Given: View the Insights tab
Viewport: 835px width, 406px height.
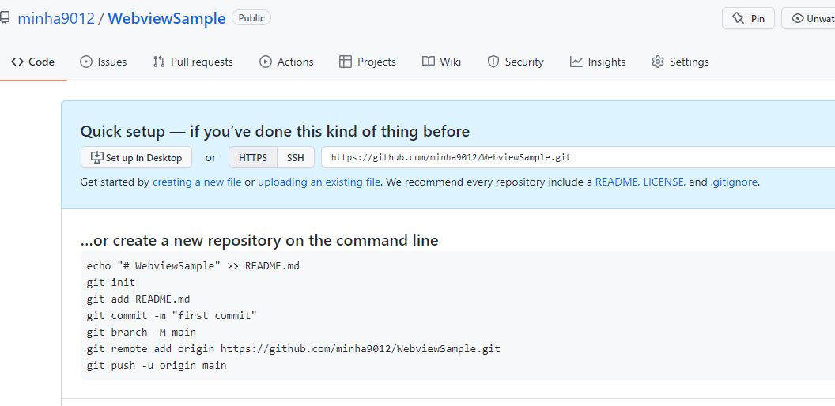Looking at the screenshot, I should [598, 62].
